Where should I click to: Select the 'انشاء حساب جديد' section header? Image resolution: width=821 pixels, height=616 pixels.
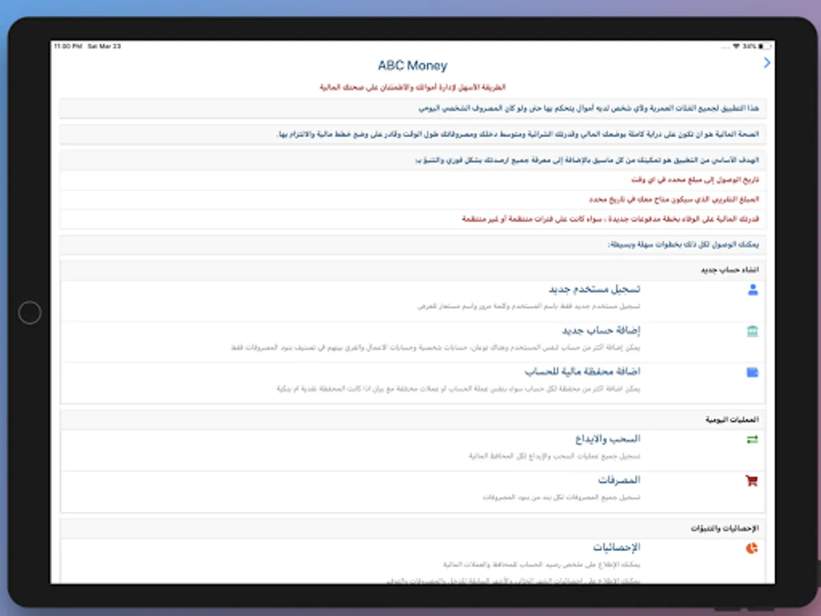729,270
